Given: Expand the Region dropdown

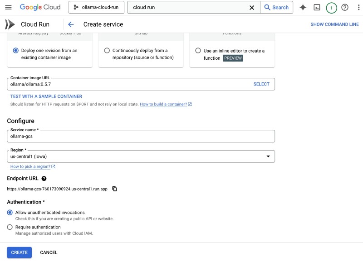Looking at the screenshot, I should 267,157.
